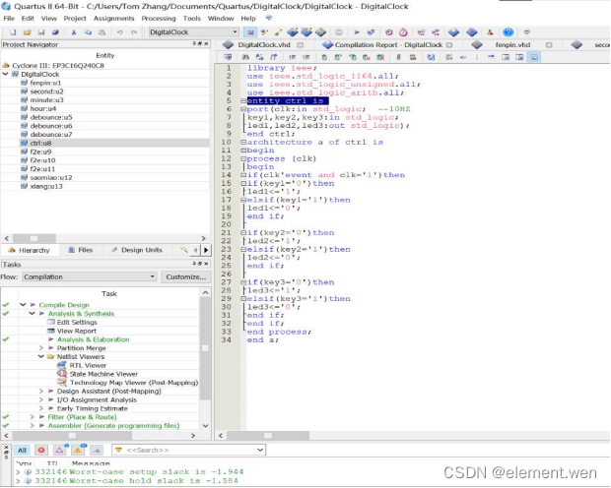This screenshot has width=611, height=488.
Task: Close the Project Navigator panel
Action: [x=206, y=44]
